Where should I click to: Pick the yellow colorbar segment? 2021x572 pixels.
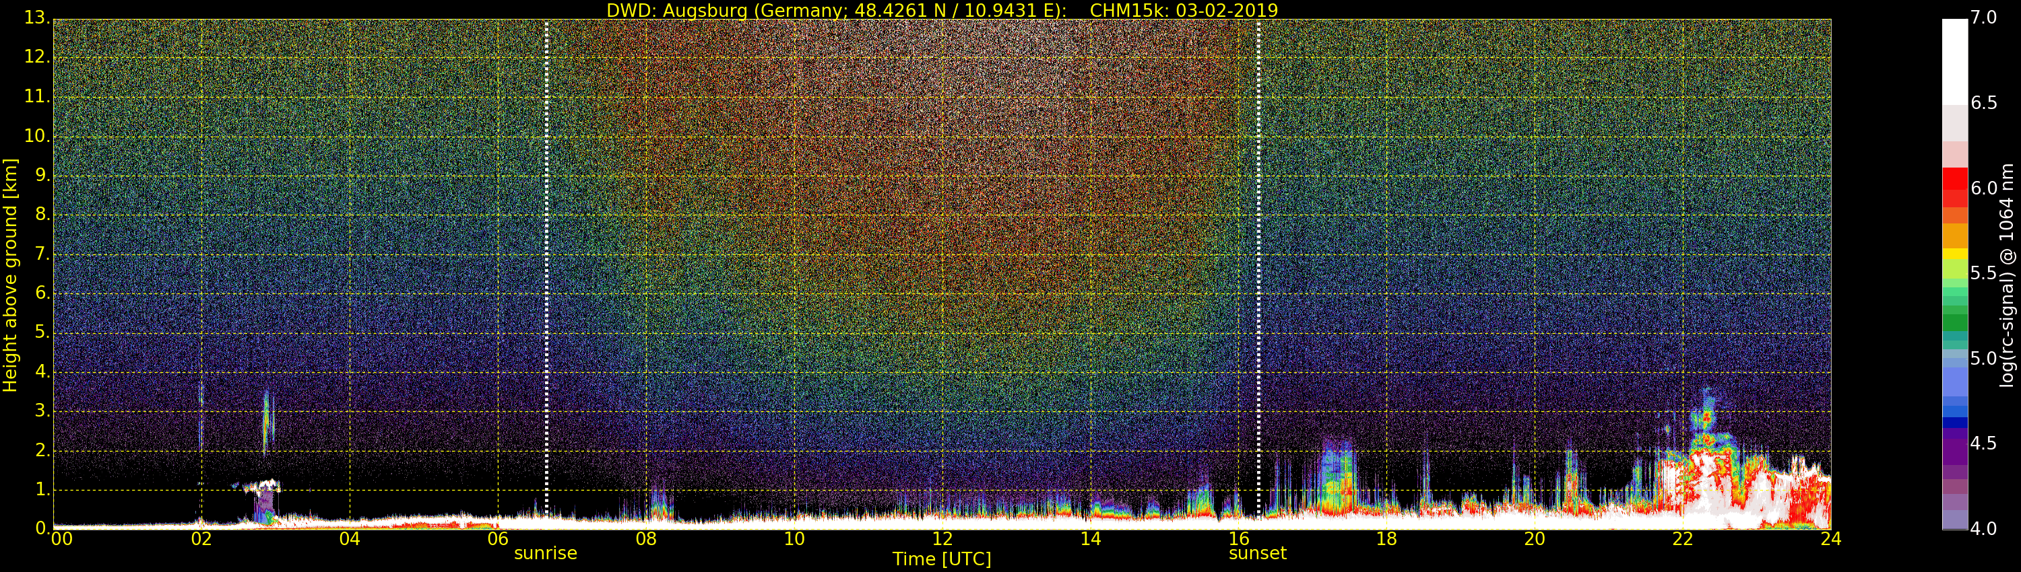(1955, 254)
